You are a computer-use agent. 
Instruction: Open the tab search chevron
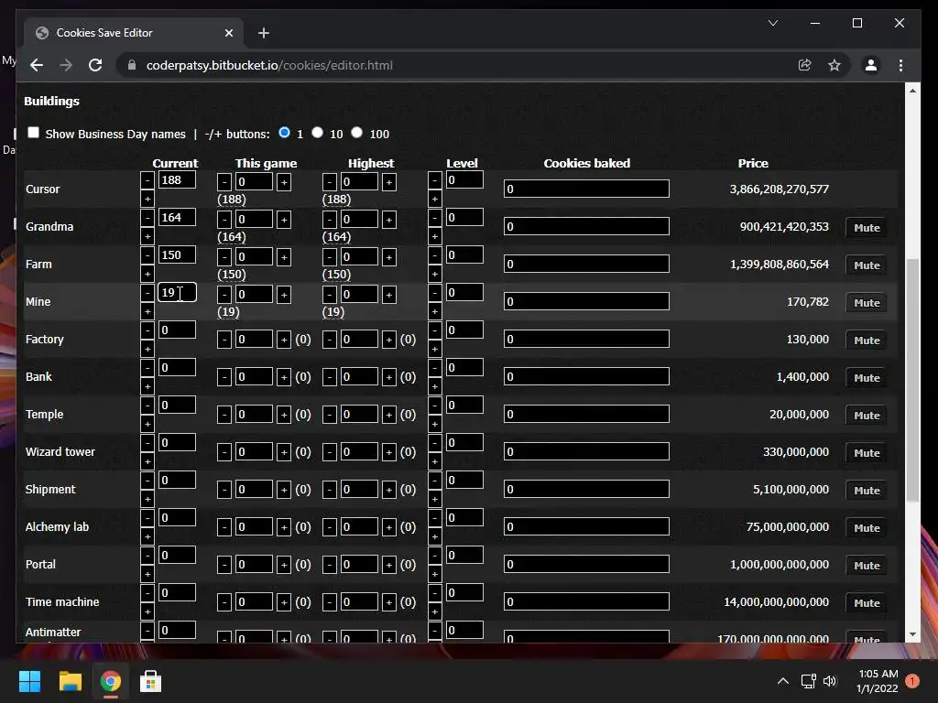pos(773,23)
